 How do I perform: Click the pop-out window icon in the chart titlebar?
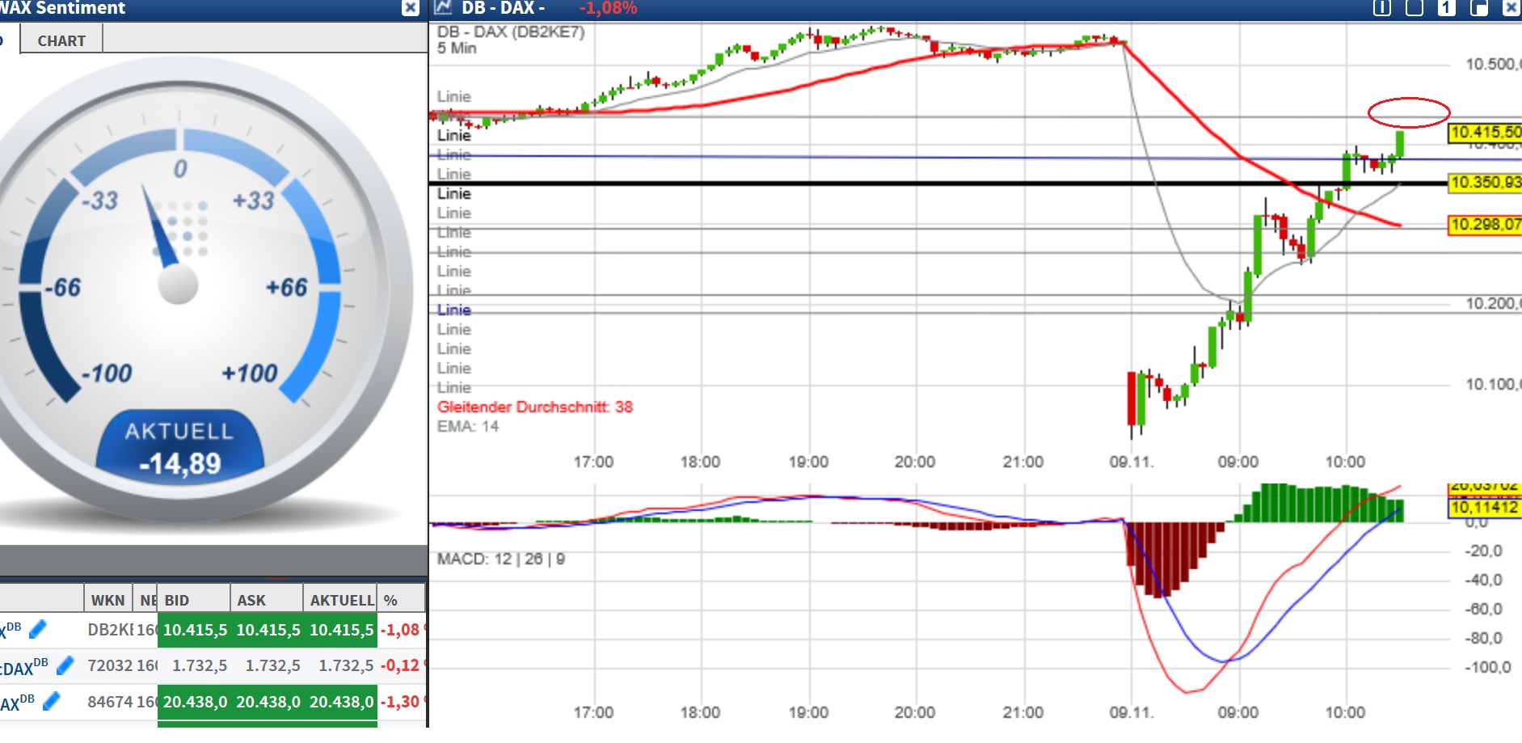1481,8
